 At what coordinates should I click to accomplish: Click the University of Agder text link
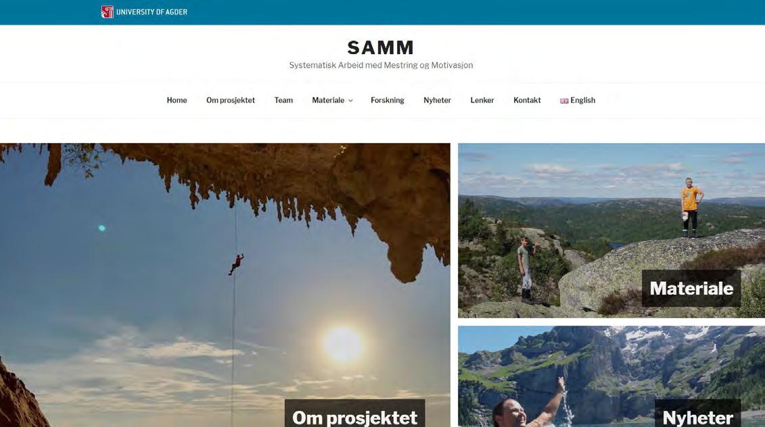tap(152, 12)
